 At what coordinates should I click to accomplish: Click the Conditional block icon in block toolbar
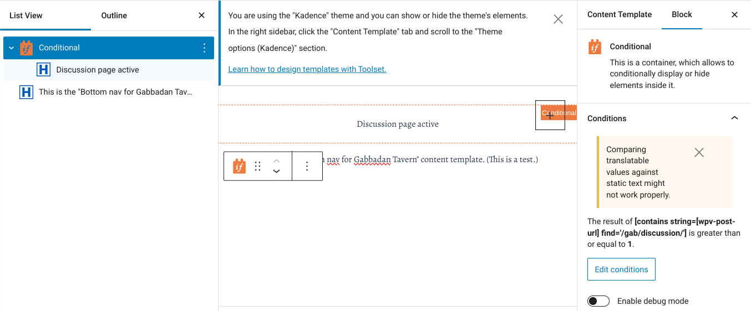[x=239, y=166]
